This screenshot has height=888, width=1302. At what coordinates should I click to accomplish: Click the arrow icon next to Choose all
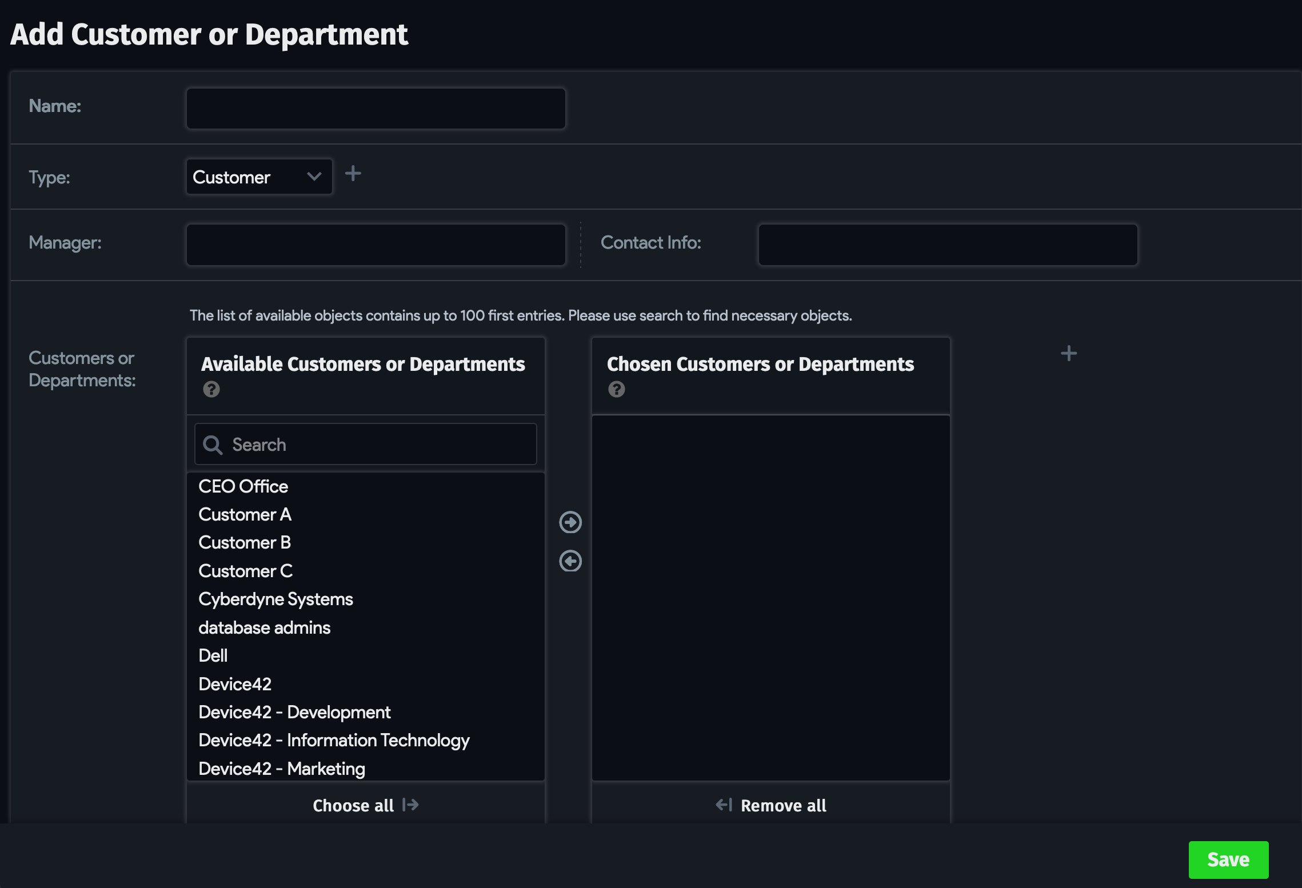pyautogui.click(x=410, y=805)
